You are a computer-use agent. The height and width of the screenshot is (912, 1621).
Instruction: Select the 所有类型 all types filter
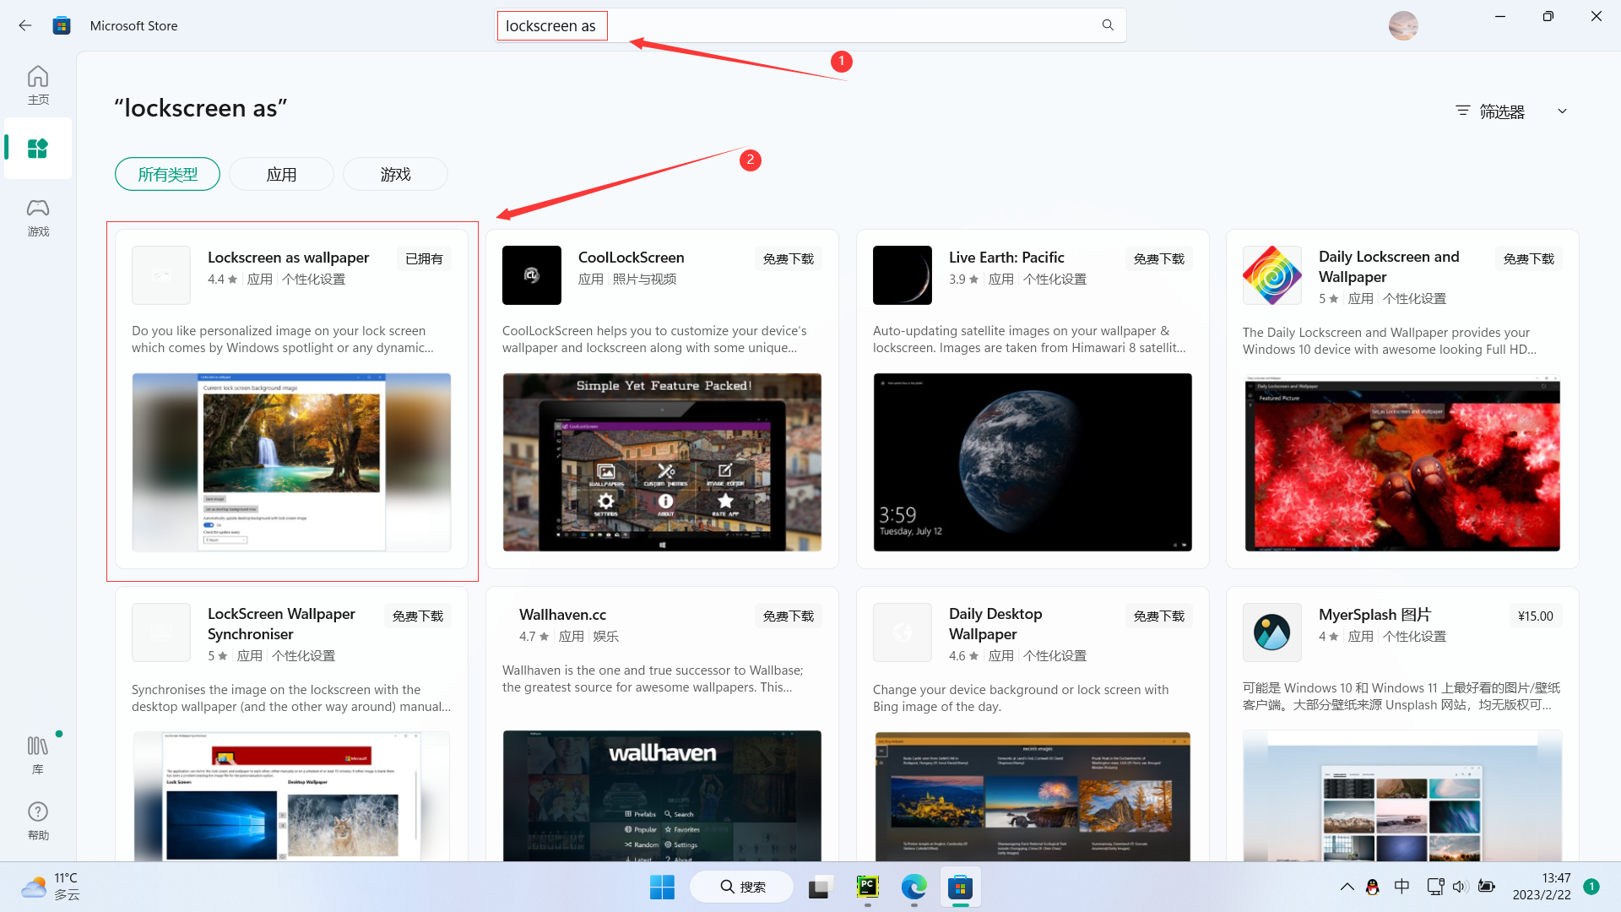[167, 174]
